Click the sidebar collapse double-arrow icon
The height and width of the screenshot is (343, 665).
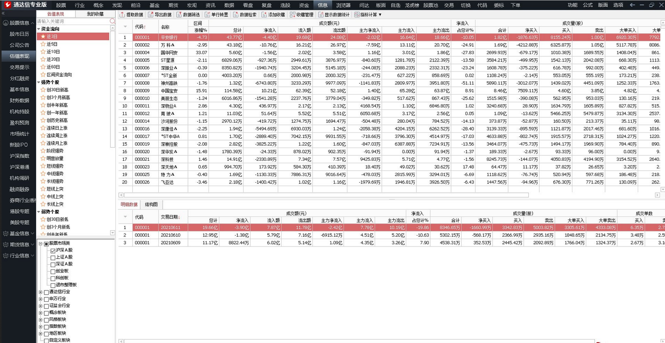[3, 13]
